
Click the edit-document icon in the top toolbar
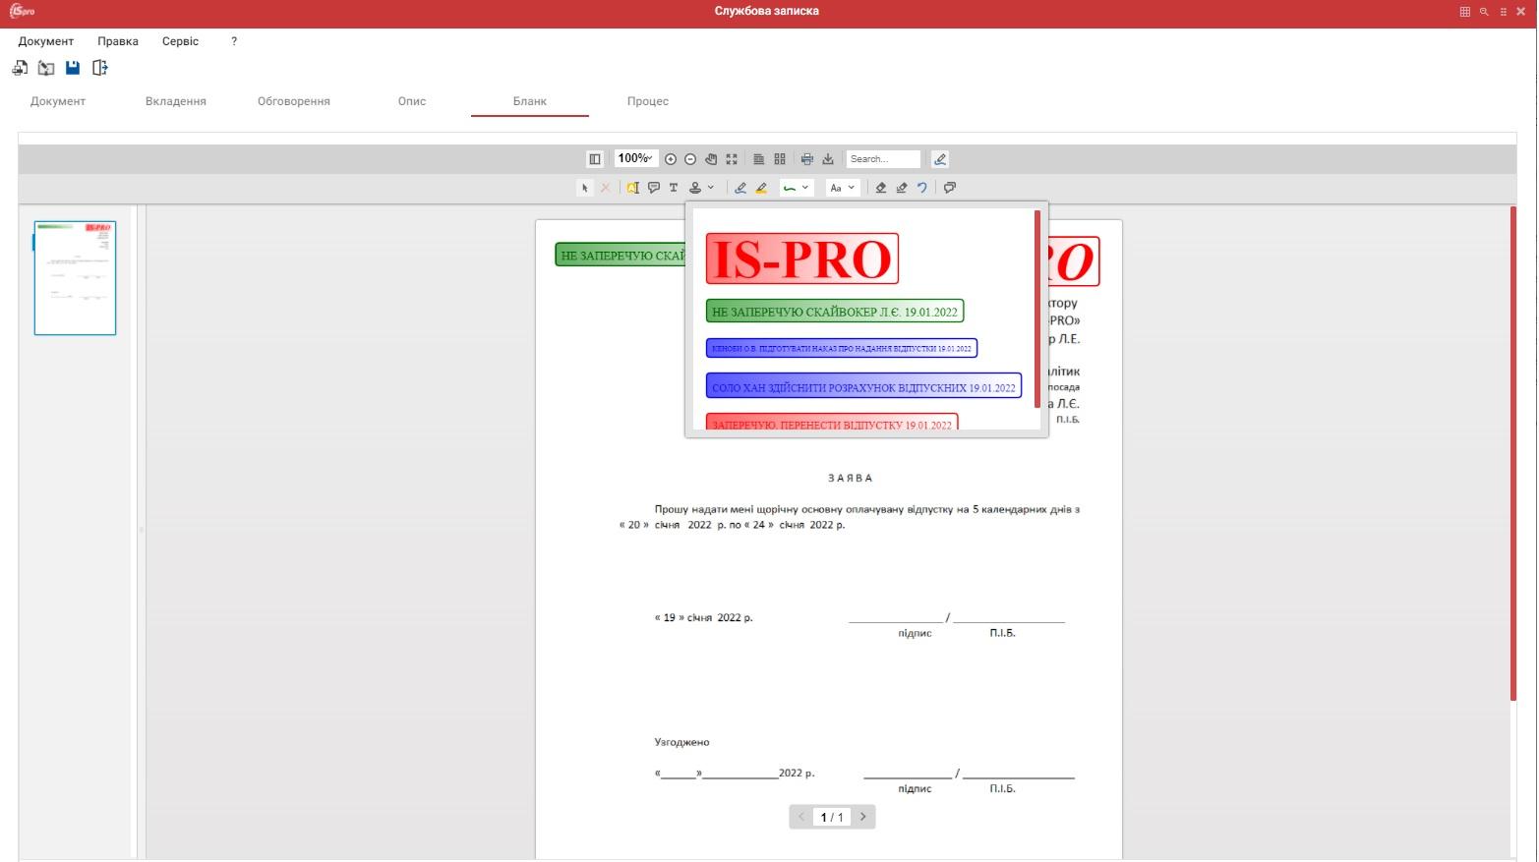click(46, 68)
